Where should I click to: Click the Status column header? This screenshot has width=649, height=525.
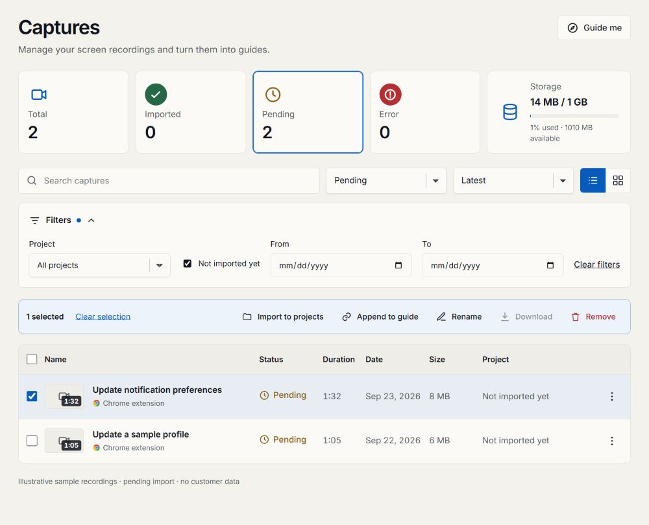(271, 359)
